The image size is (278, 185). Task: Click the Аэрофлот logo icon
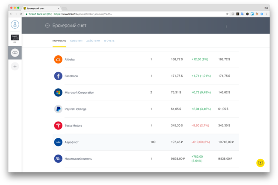(x=58, y=142)
